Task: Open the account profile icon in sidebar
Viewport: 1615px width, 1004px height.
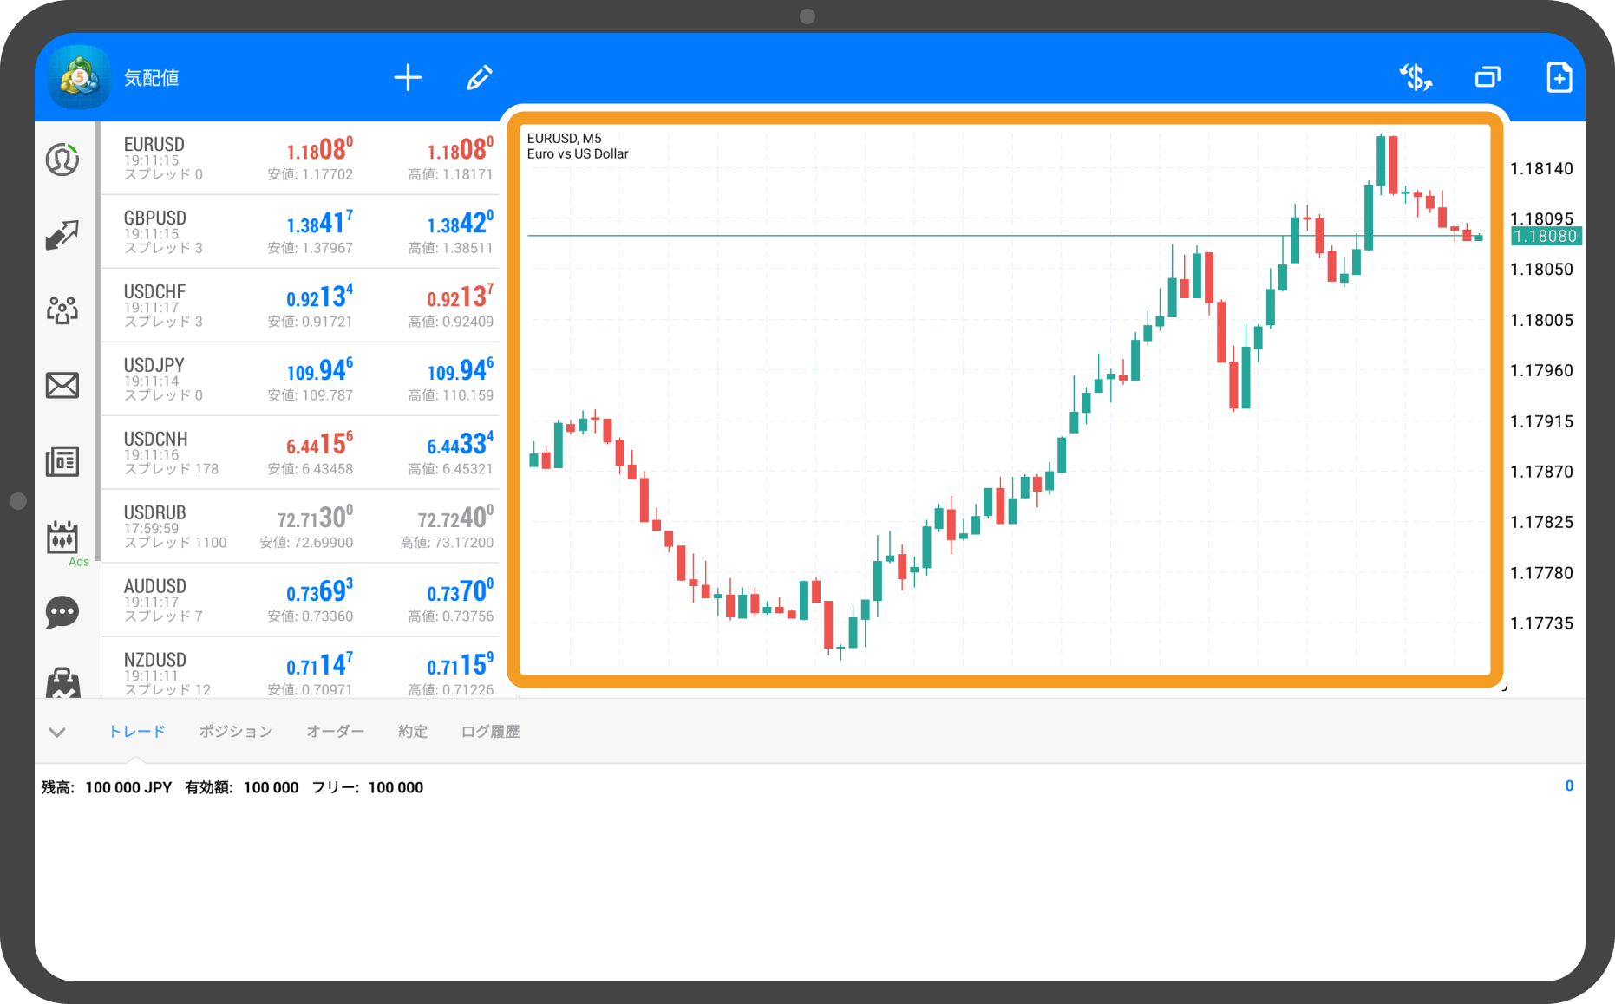Action: 62,160
